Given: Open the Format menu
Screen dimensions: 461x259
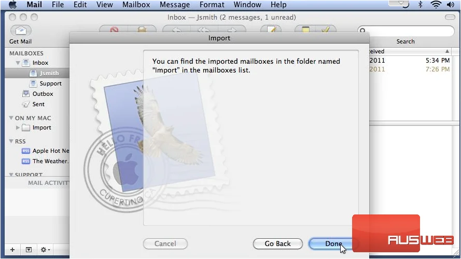Looking at the screenshot, I should (x=212, y=5).
